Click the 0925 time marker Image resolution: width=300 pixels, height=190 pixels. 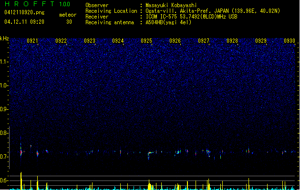pos(146,41)
